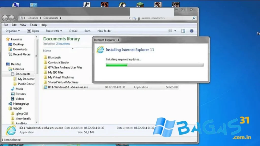This screenshot has width=260, height=146.
Task: Click the Name column header
Action: point(47,51)
